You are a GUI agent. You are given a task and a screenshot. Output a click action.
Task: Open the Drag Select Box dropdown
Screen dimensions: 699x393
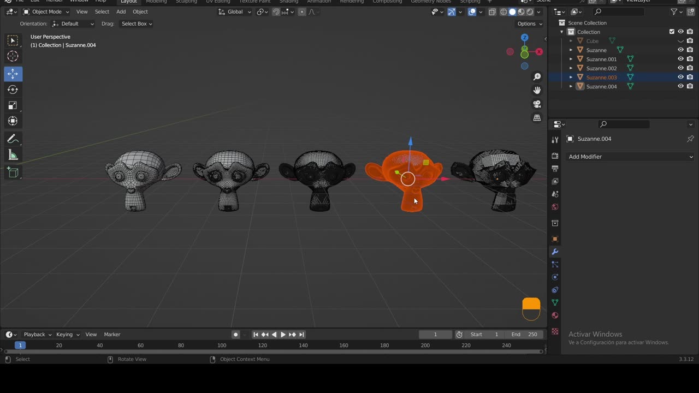(137, 23)
